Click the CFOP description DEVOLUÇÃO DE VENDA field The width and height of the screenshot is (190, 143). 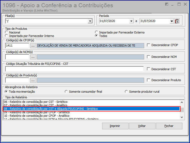point(91,46)
